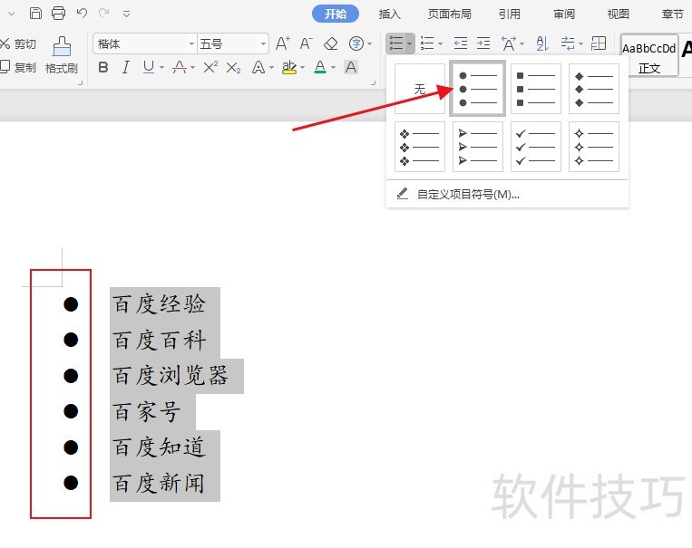The height and width of the screenshot is (548, 692).
Task: Select the arrowhead bullet style
Action: tap(478, 147)
